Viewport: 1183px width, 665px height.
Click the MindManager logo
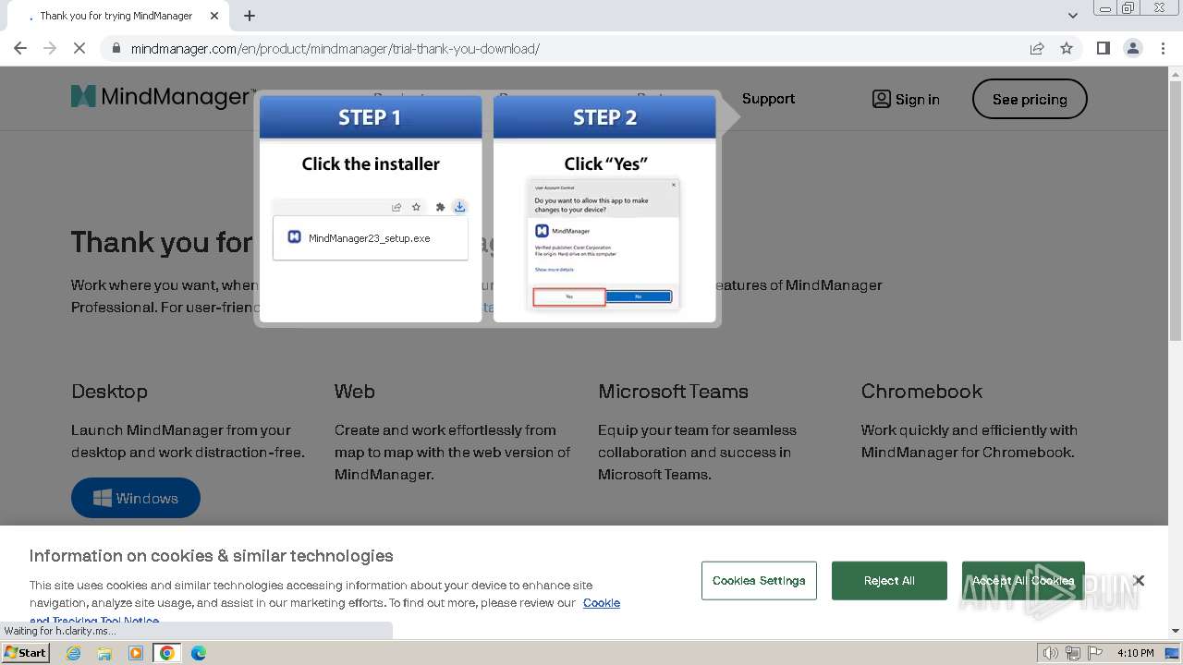[163, 97]
